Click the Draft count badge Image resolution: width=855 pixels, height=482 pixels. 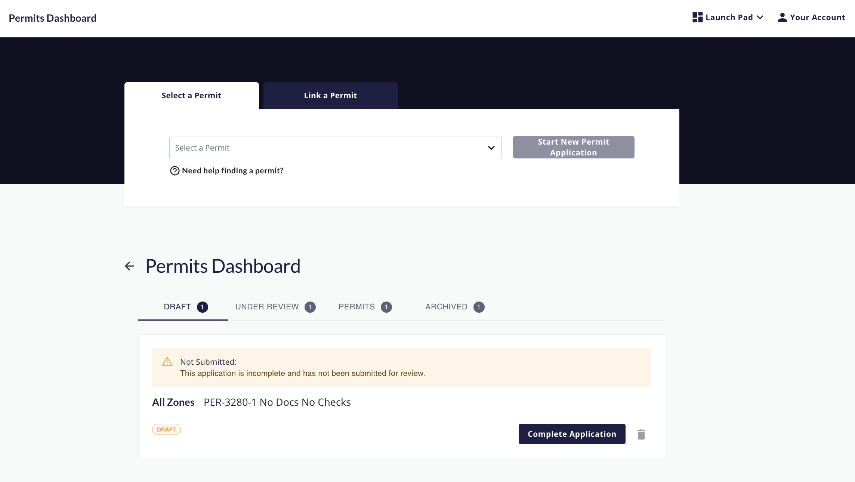[202, 307]
